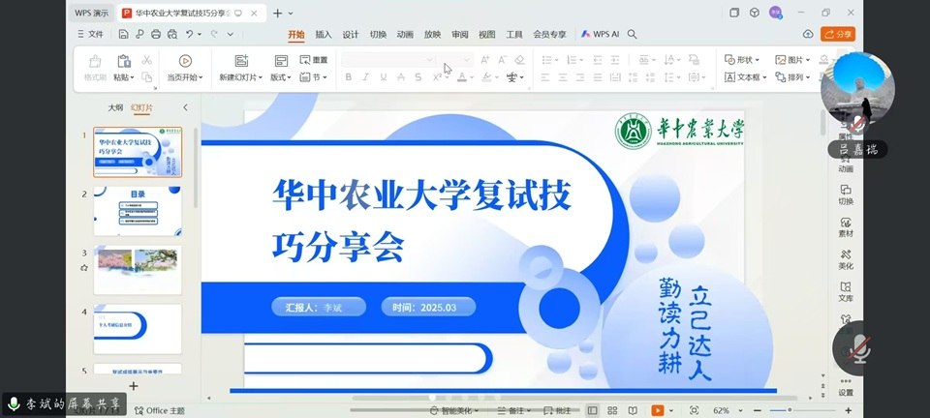Start slideshow from current slide (当页开始)
930x418 pixels.
pos(184,68)
